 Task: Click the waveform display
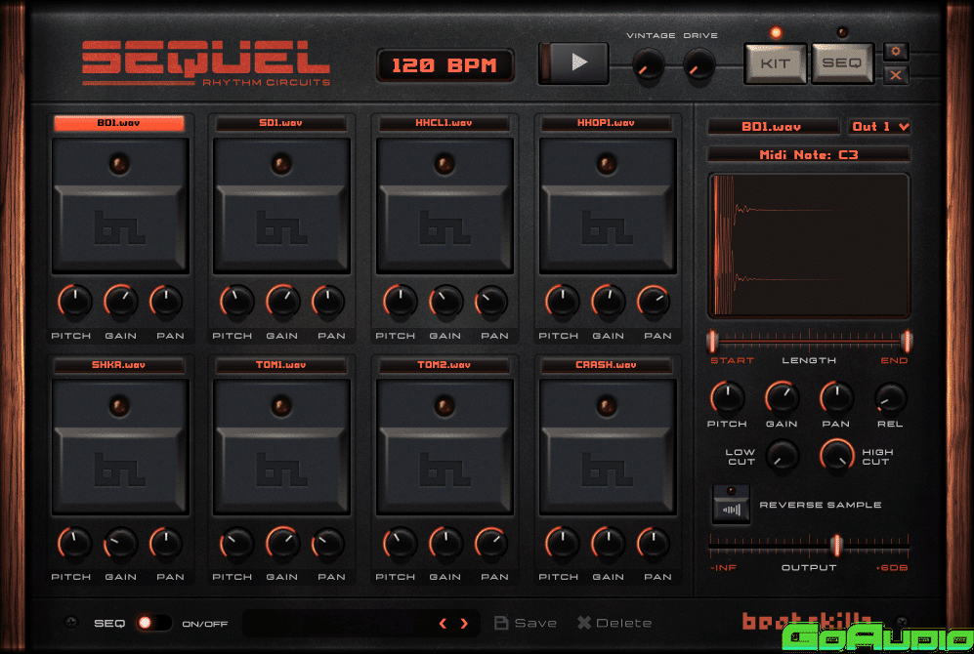(x=809, y=245)
